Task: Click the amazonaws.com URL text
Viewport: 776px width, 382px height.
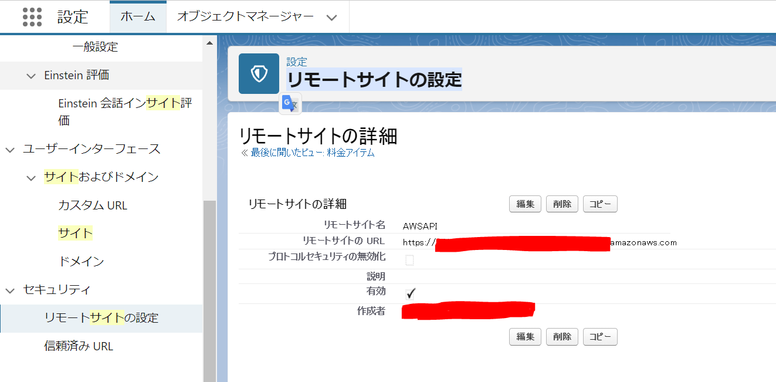Action: pos(643,242)
